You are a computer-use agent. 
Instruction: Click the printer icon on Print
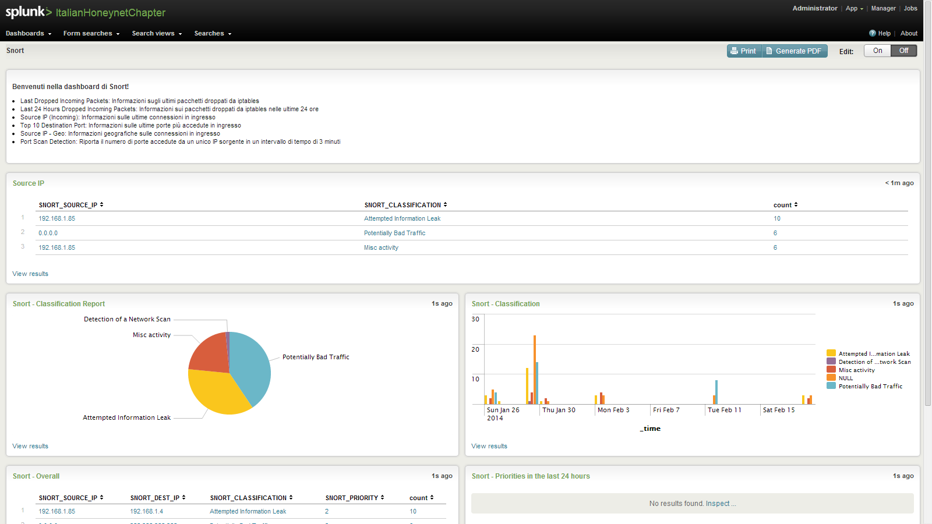[x=735, y=51]
